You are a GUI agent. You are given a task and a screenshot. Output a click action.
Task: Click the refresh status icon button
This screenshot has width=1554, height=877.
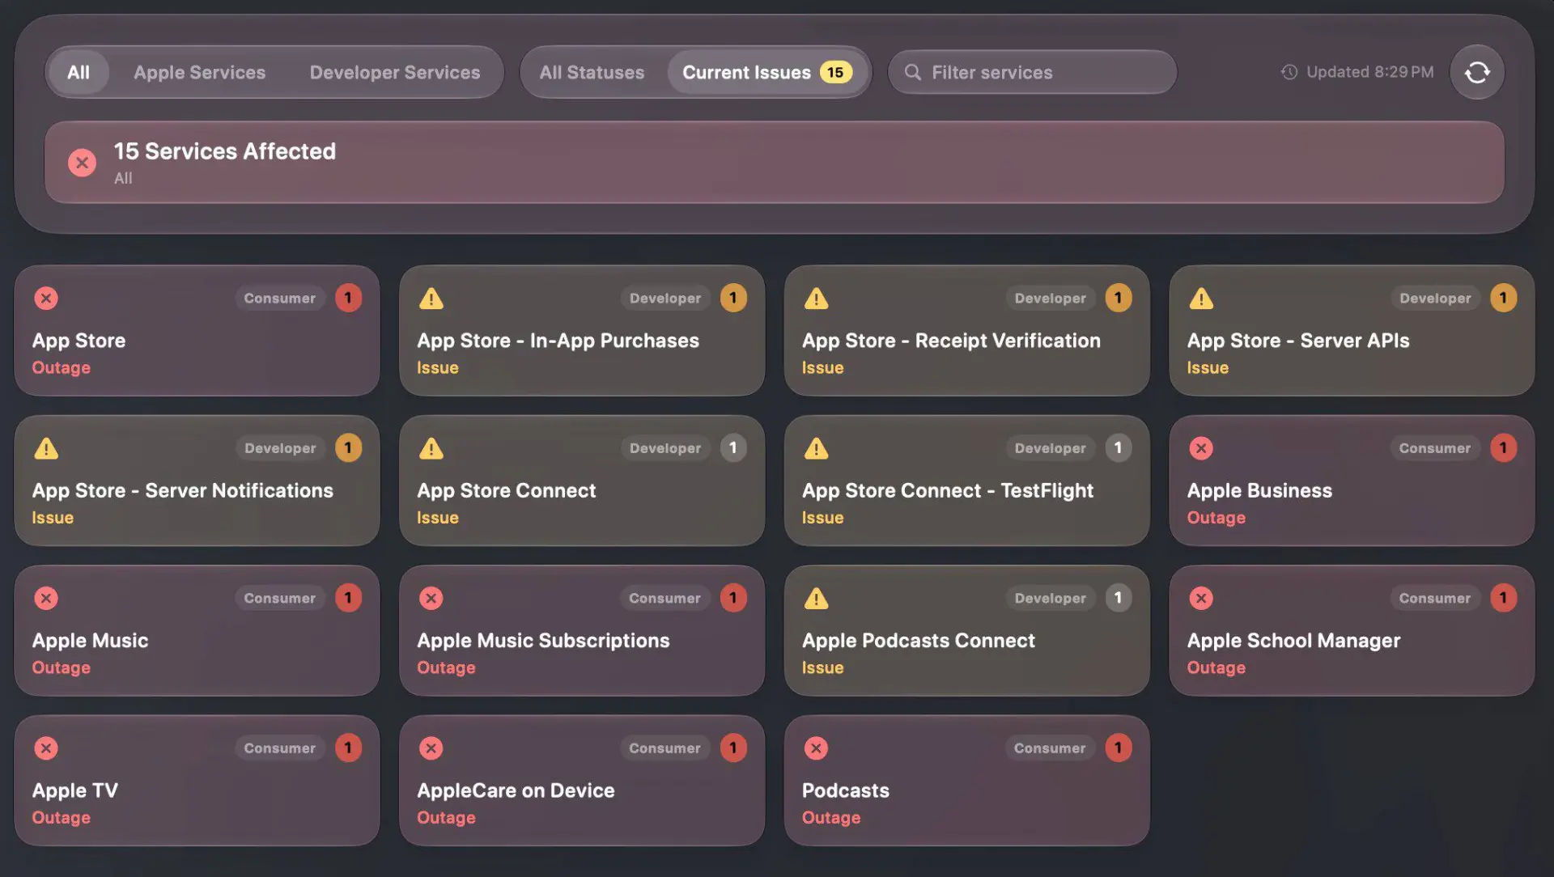coord(1476,72)
